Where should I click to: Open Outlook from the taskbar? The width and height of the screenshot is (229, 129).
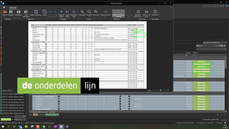point(20,127)
